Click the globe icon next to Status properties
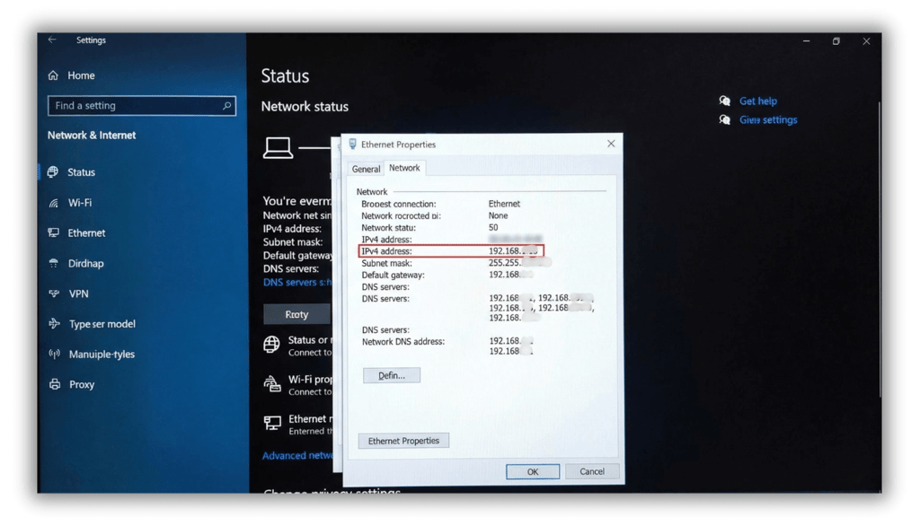This screenshot has width=920, height=526. [x=272, y=345]
